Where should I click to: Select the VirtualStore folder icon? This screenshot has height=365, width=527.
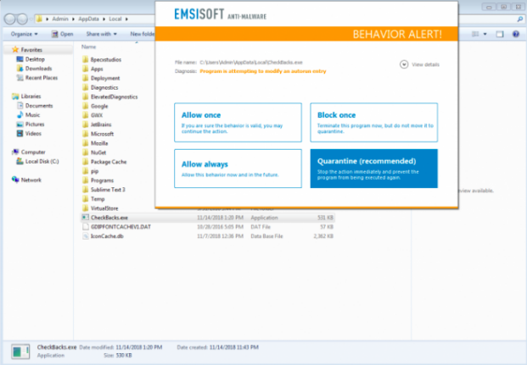[86, 208]
